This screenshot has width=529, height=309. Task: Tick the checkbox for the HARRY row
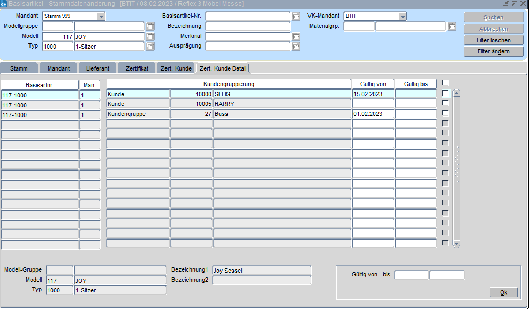(445, 103)
